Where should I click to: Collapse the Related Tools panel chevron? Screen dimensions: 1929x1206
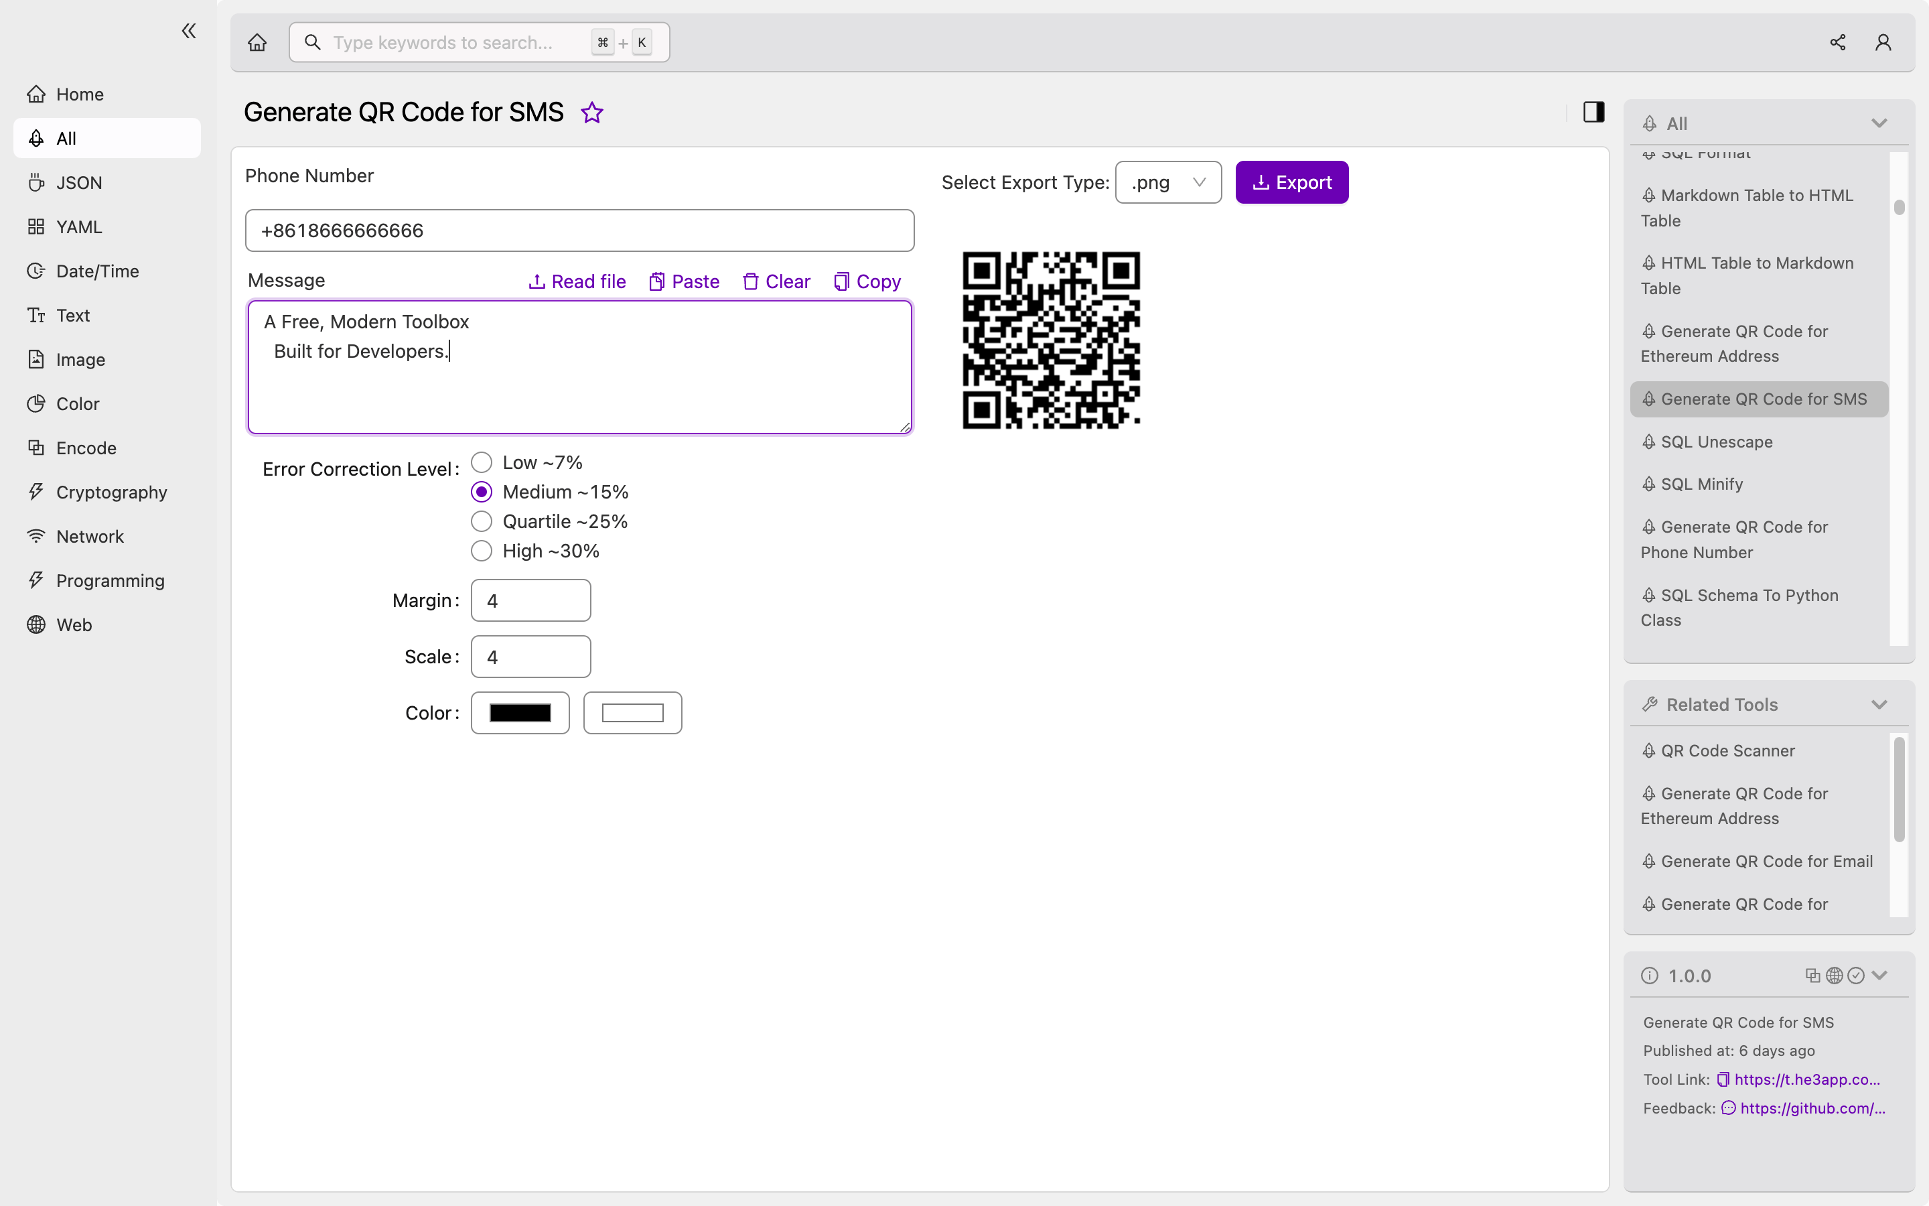pyautogui.click(x=1879, y=705)
